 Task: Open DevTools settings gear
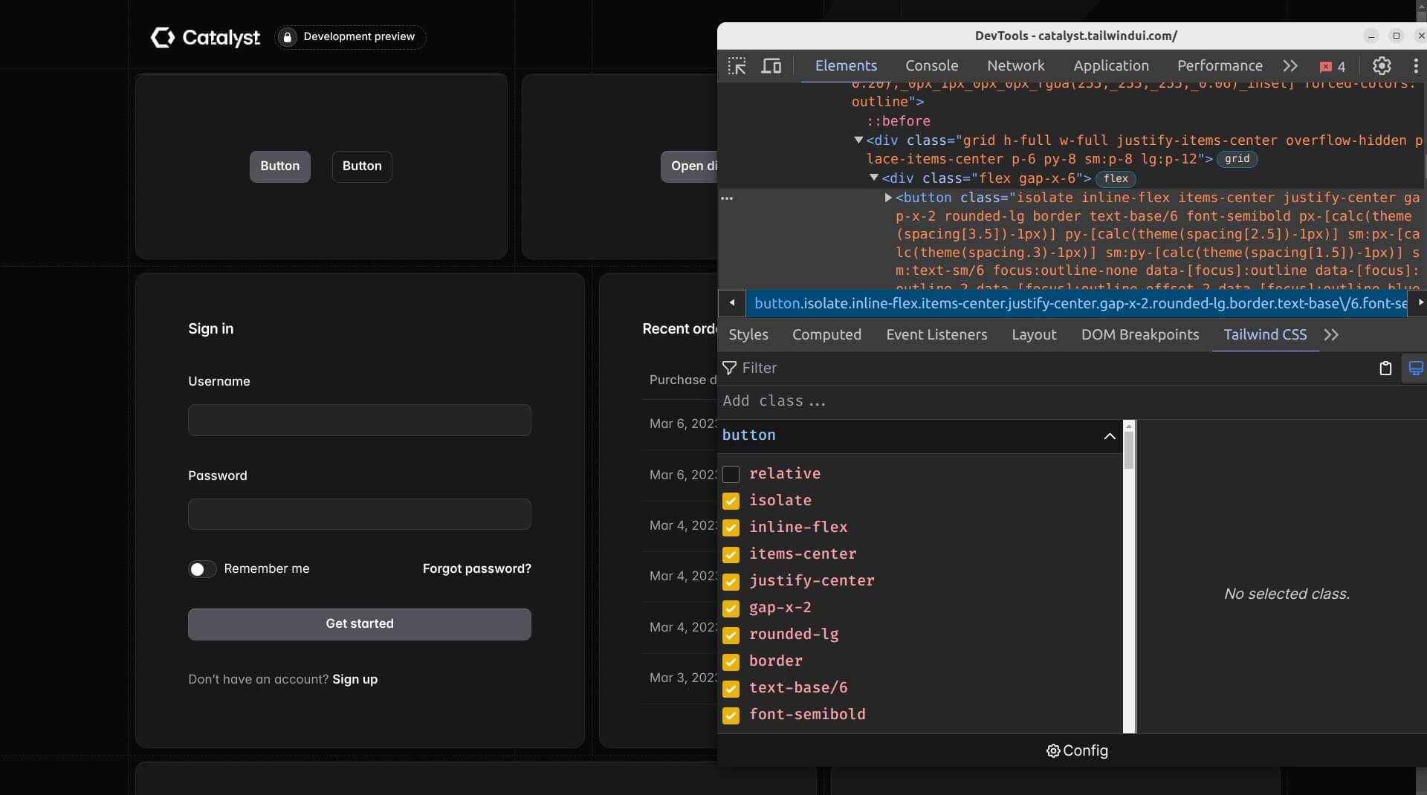point(1382,66)
